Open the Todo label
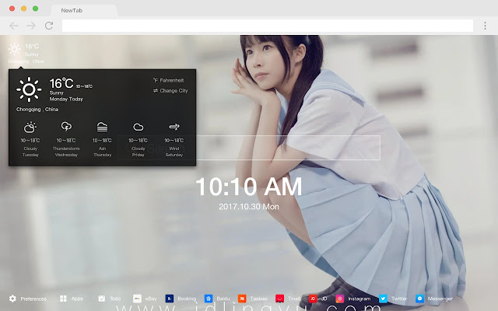The height and width of the screenshot is (311, 498). click(115, 299)
